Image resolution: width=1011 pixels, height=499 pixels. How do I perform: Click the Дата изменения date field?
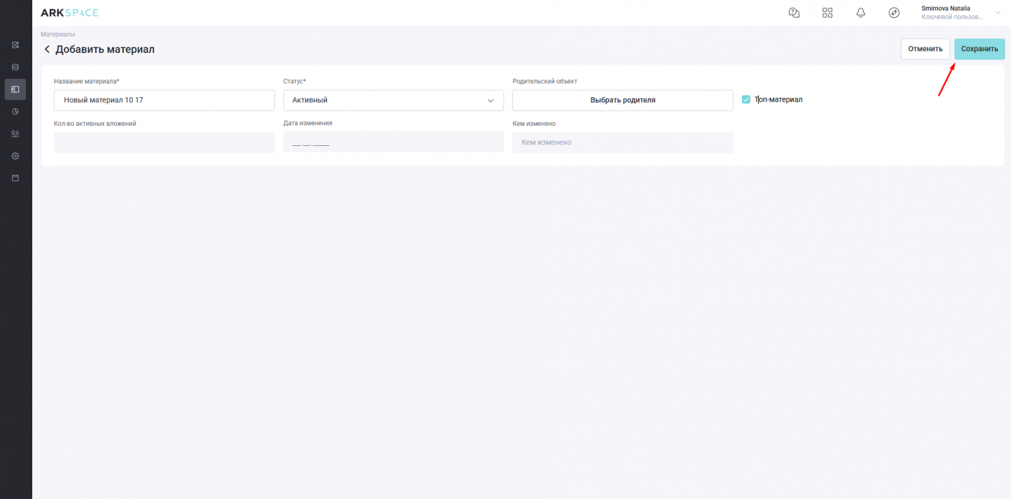click(393, 142)
